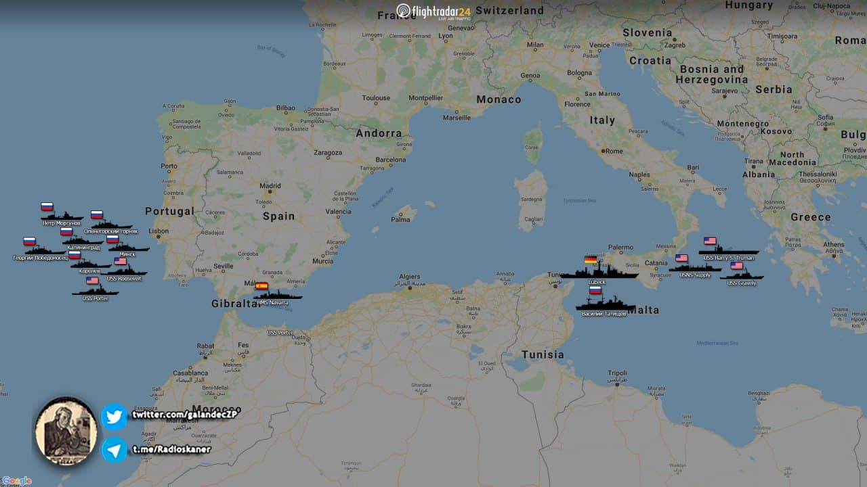Click the Twitter bird icon

[114, 417]
